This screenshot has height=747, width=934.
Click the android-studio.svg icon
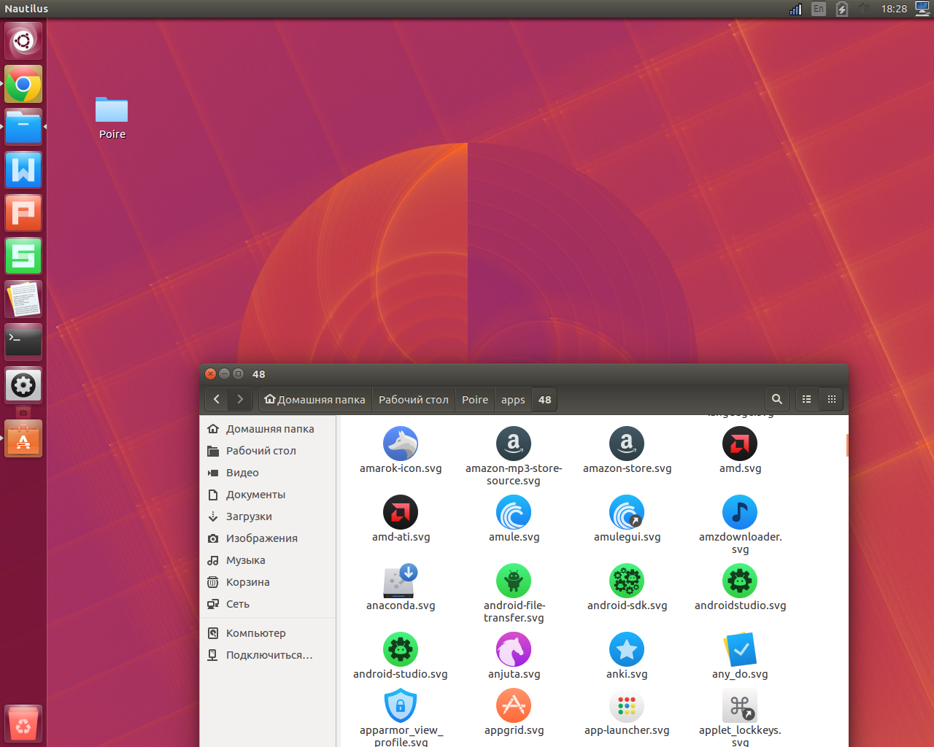tap(401, 649)
